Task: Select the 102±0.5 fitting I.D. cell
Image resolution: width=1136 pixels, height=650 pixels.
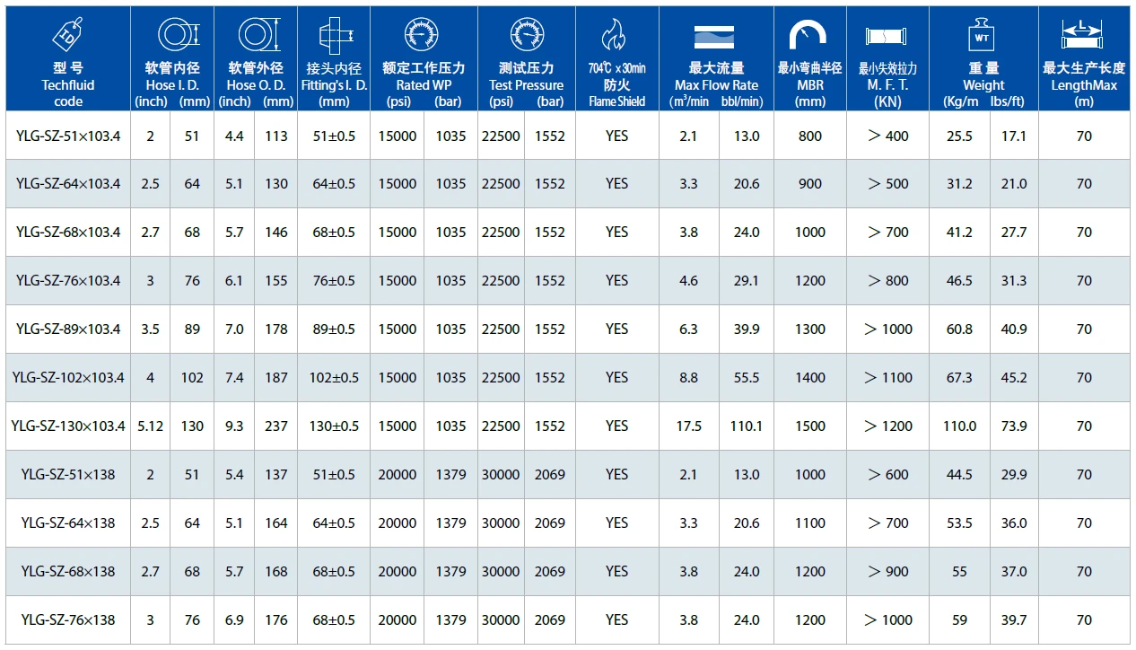Action: click(x=334, y=378)
